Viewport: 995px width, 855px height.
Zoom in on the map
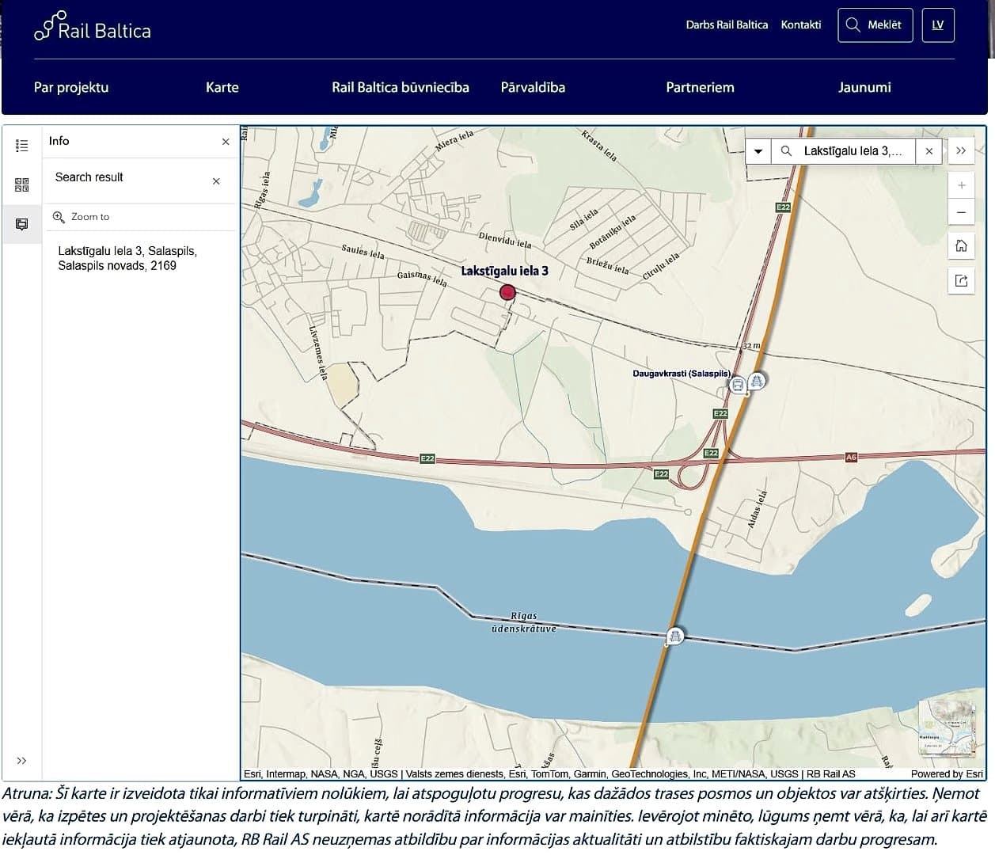[x=962, y=185]
